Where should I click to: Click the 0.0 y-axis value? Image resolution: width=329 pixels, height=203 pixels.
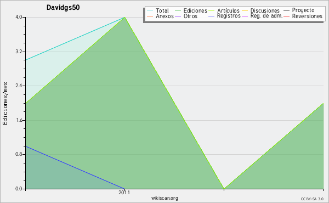pyautogui.click(x=19, y=189)
